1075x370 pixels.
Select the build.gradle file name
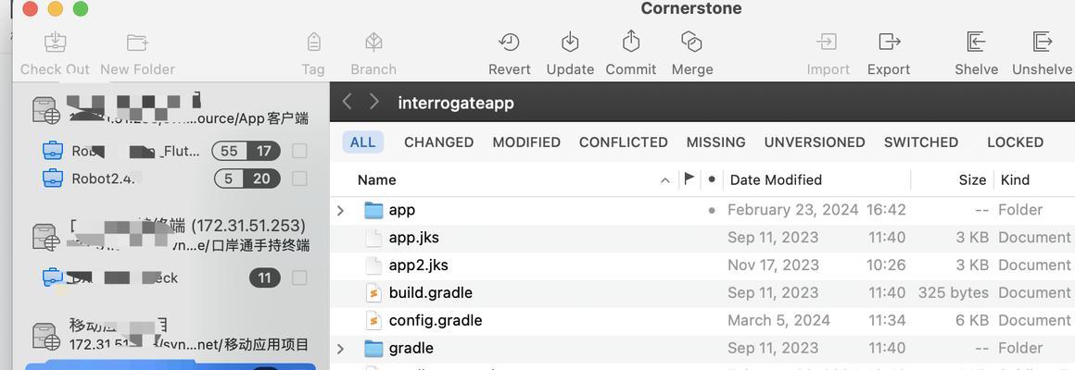431,292
